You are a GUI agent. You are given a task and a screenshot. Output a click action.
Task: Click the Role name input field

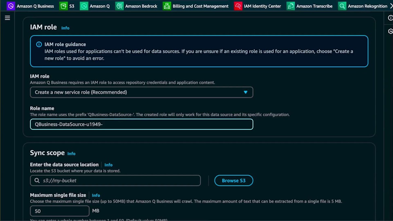pos(141,124)
